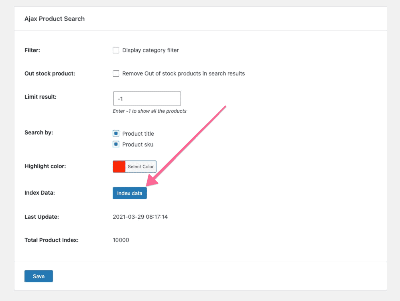Click the "Out stock product:" label
Screen dimensions: 400x301
(x=50, y=73)
